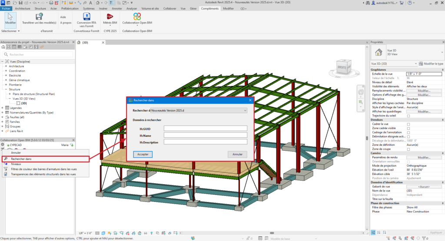Click the visual style icon in view control bar
Image resolution: width=445 pixels, height=241 pixels.
103,233
